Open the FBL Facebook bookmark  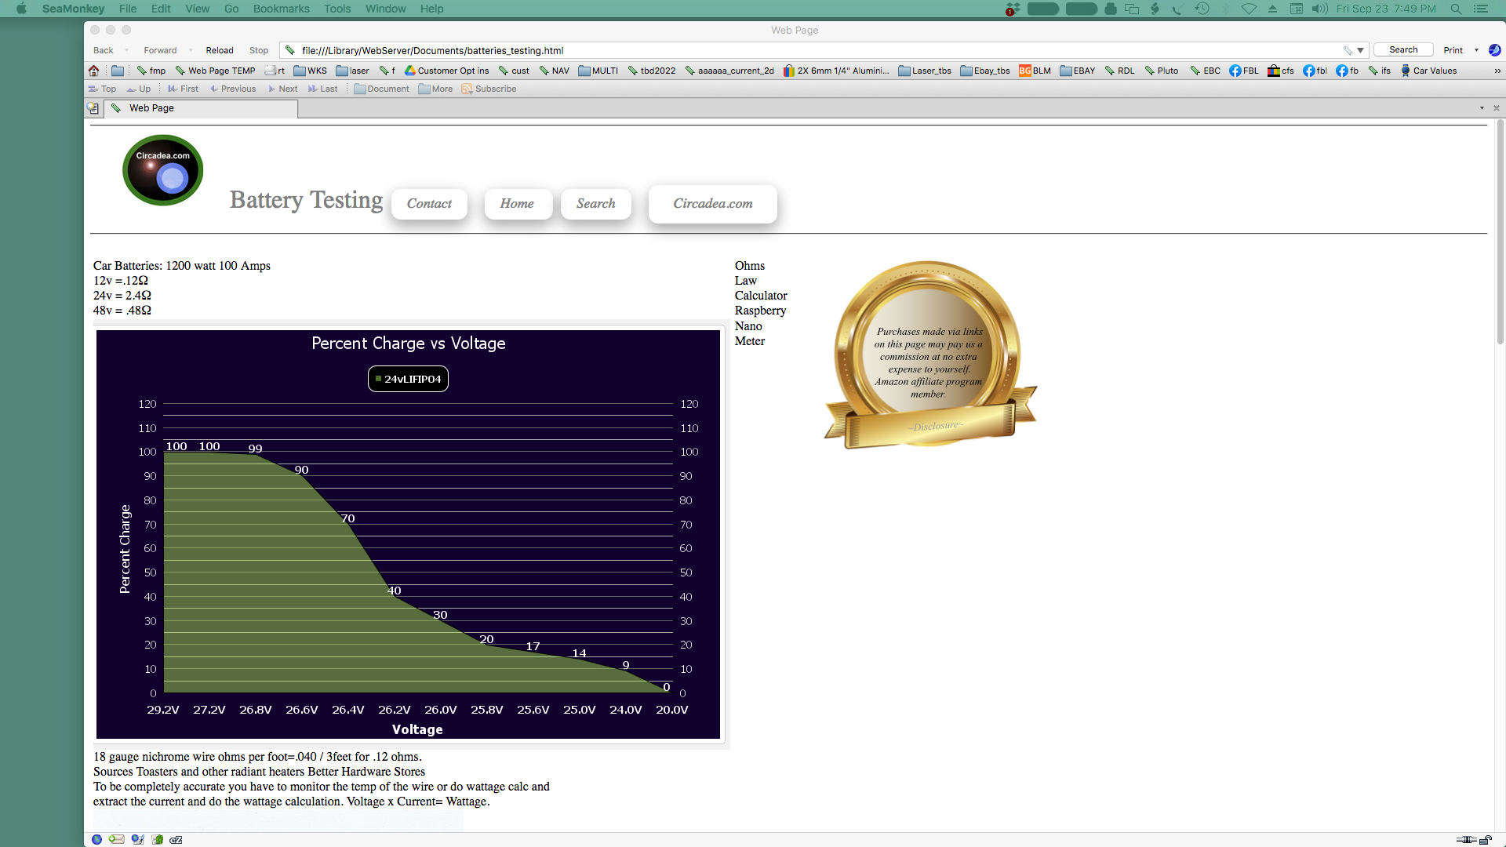pos(1243,71)
